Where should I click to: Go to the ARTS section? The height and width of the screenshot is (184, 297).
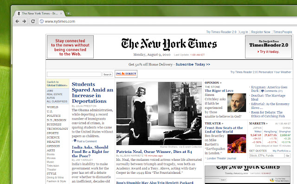[51, 151]
